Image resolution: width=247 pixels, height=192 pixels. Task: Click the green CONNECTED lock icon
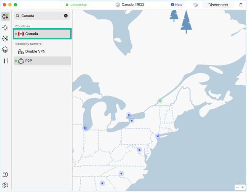(x=67, y=5)
